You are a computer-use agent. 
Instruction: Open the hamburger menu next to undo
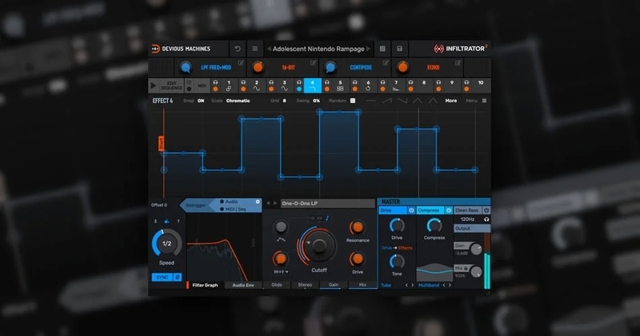(x=254, y=49)
